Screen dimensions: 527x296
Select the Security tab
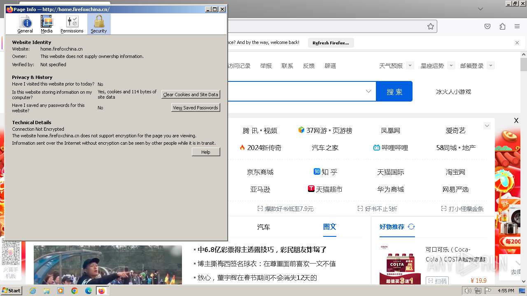click(x=99, y=24)
